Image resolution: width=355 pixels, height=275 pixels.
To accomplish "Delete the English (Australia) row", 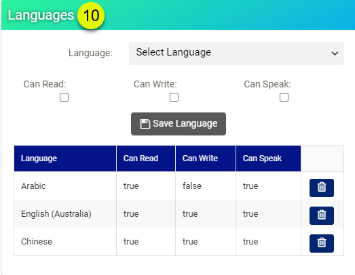I will (x=322, y=215).
